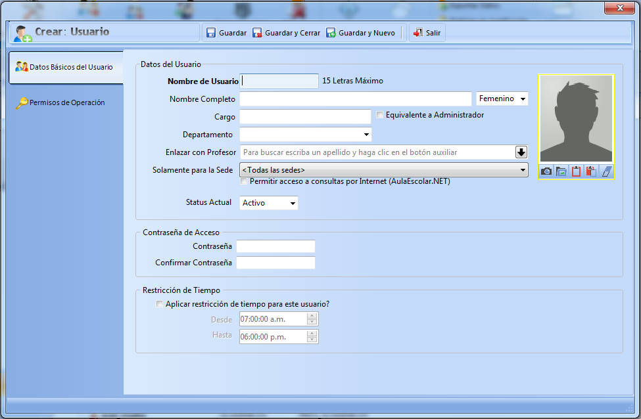Focus the Nombre de Usuario field
Screen dimensions: 641x419
point(279,81)
